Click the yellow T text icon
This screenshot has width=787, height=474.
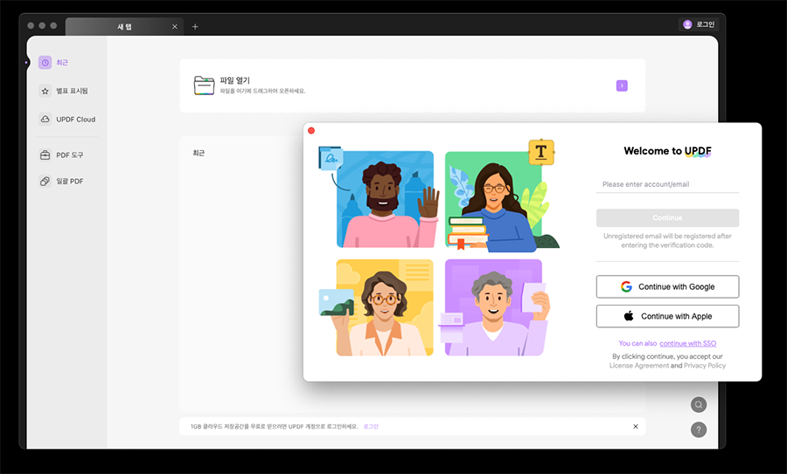coord(541,152)
